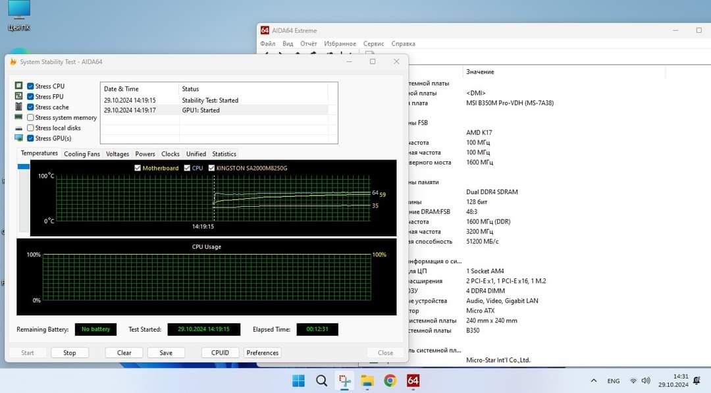Disable the Stress CPU checkbox

[x=30, y=86]
